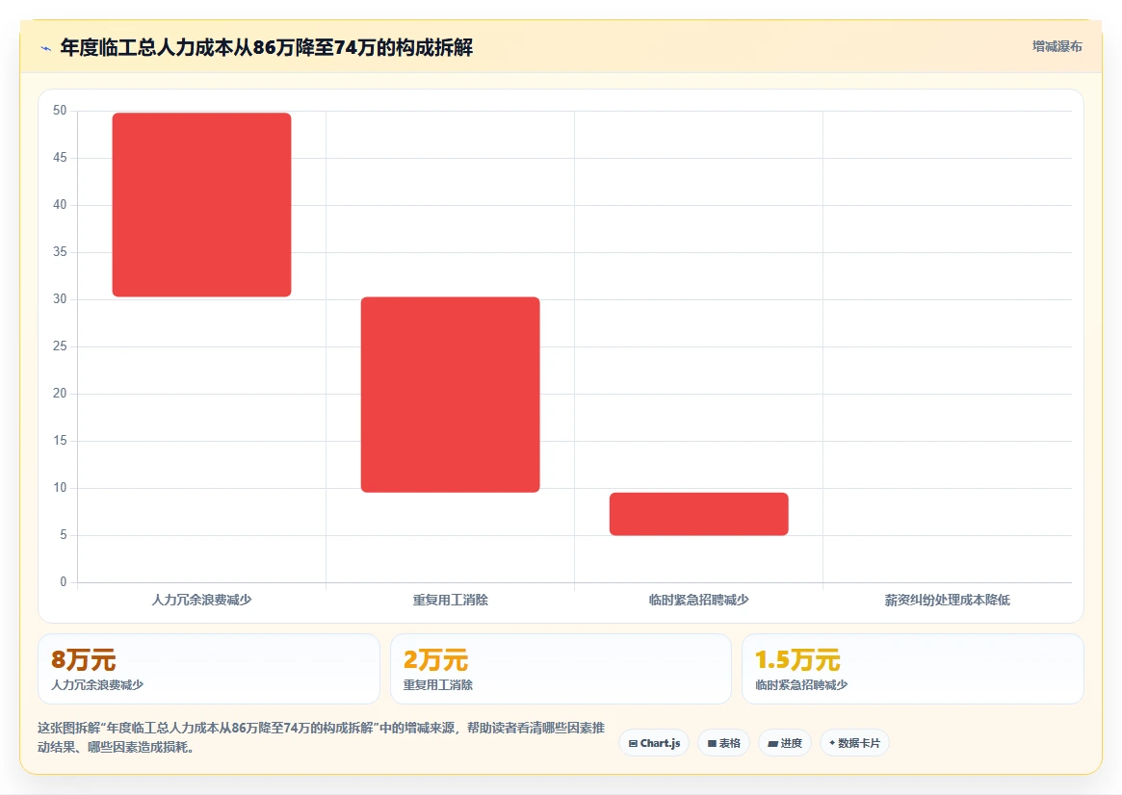Viewport: 1122px width, 795px height.
Task: Click the 数据卡片 tag
Action: [854, 743]
